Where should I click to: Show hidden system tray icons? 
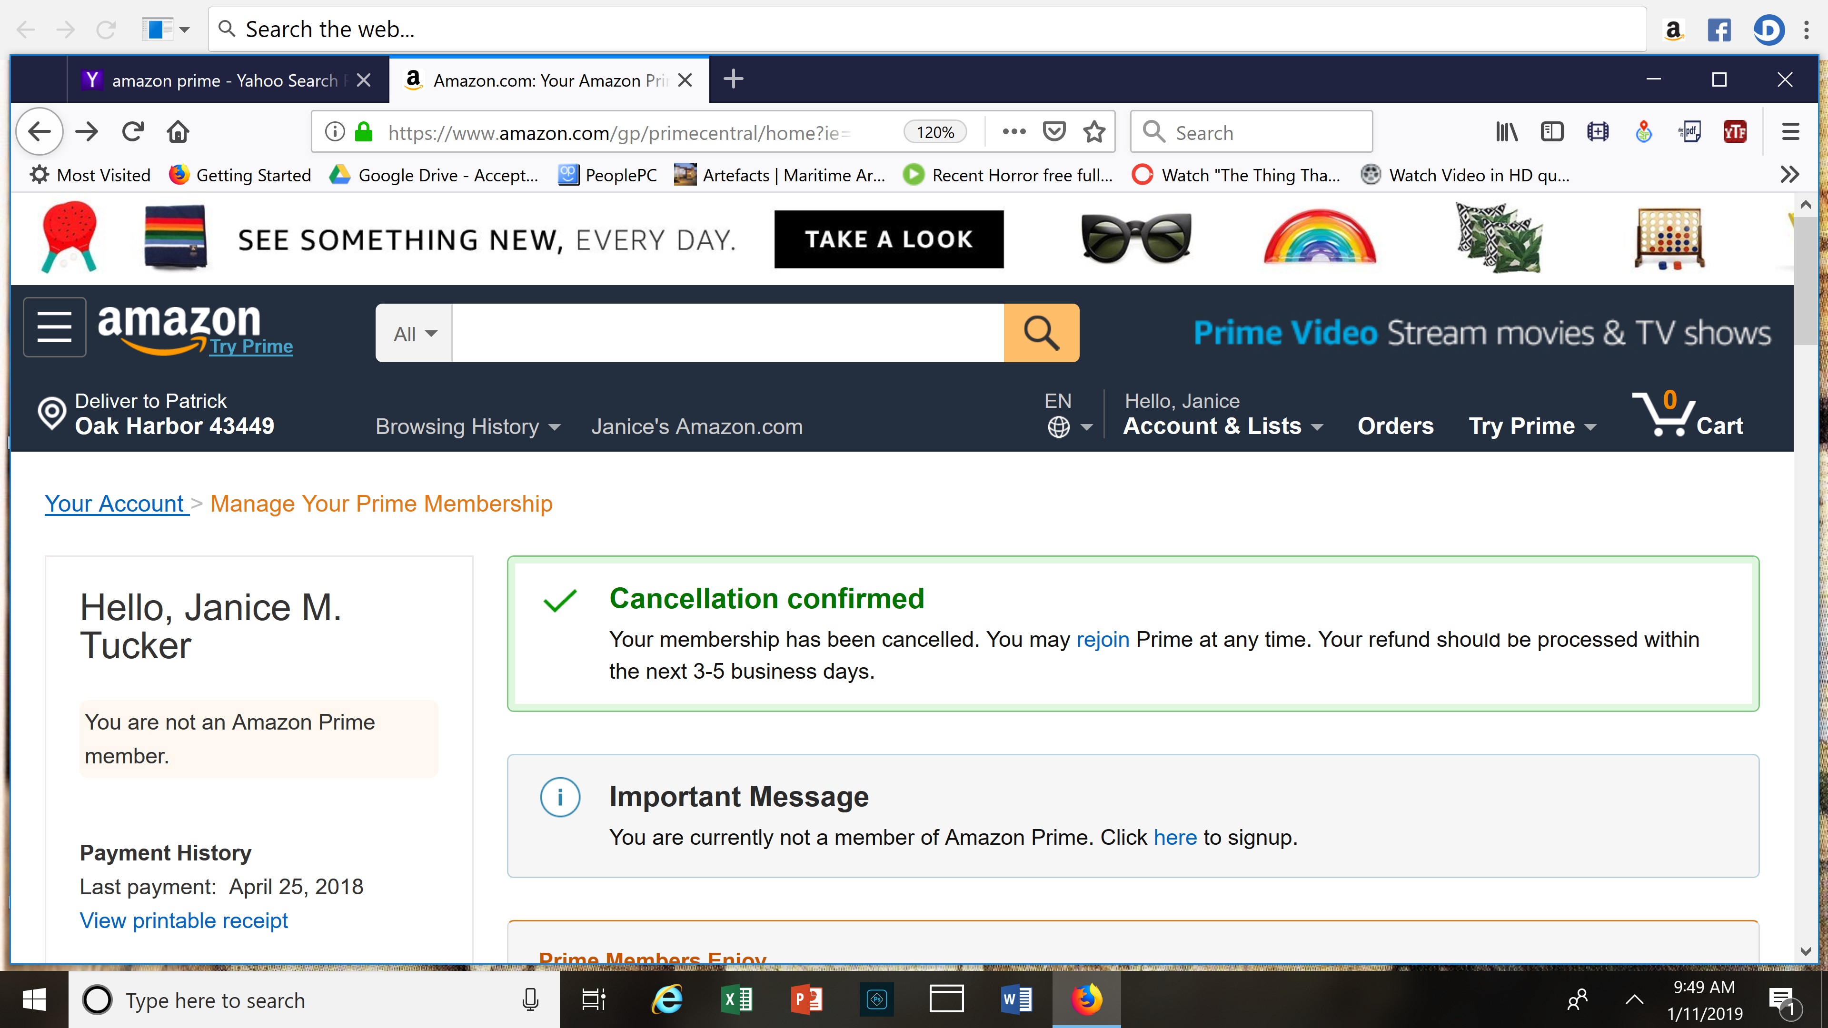click(1634, 999)
